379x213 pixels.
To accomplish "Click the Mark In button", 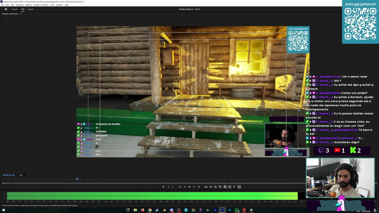I will pos(168,187).
